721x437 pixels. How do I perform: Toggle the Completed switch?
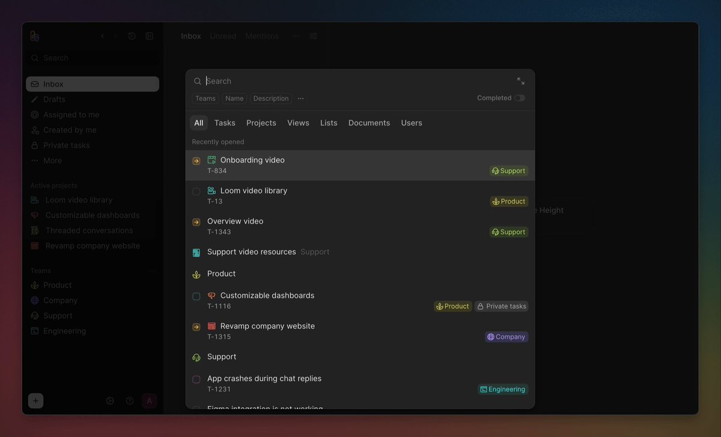pos(519,98)
